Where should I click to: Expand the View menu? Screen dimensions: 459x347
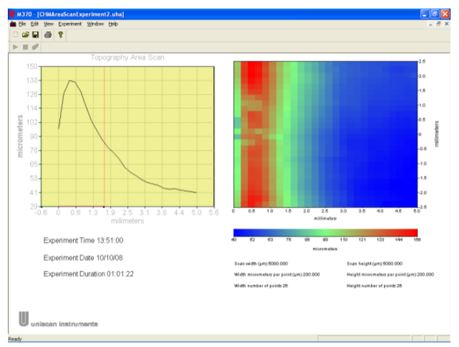pyautogui.click(x=50, y=23)
